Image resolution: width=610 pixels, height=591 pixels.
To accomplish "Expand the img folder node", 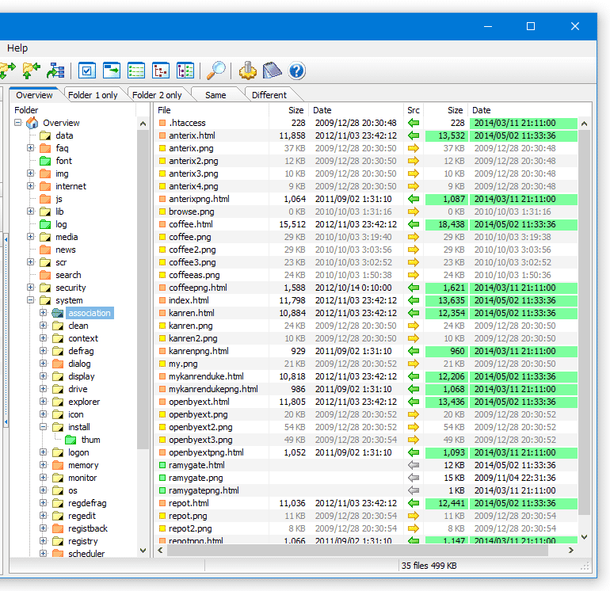I will (x=31, y=173).
